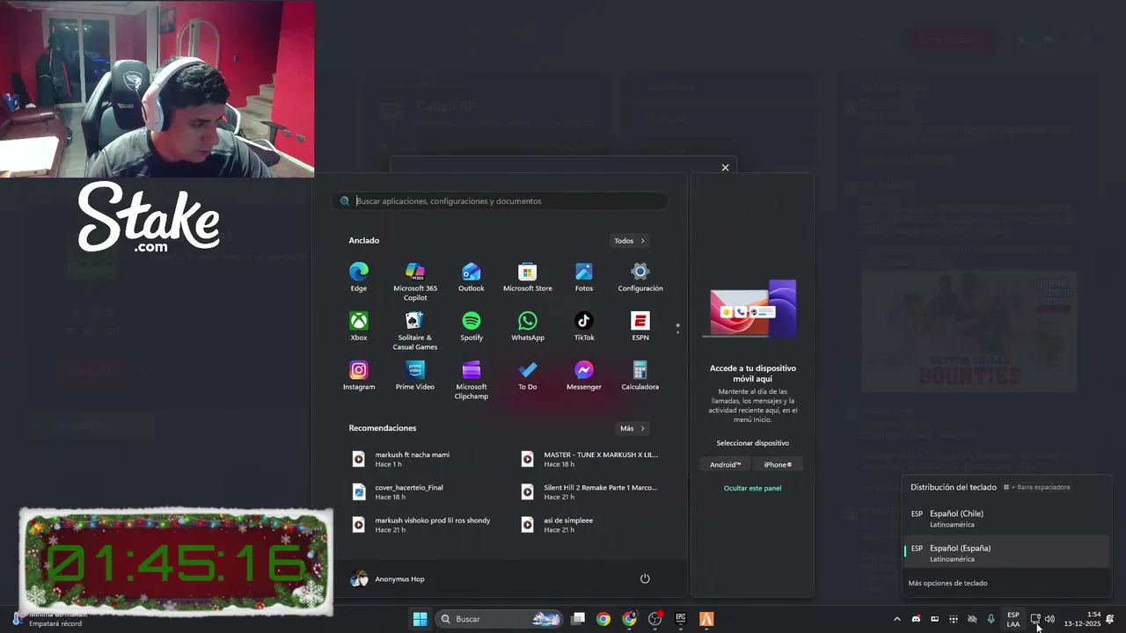Click the Start menu search field
Viewport: 1126px width, 633px height.
[501, 201]
